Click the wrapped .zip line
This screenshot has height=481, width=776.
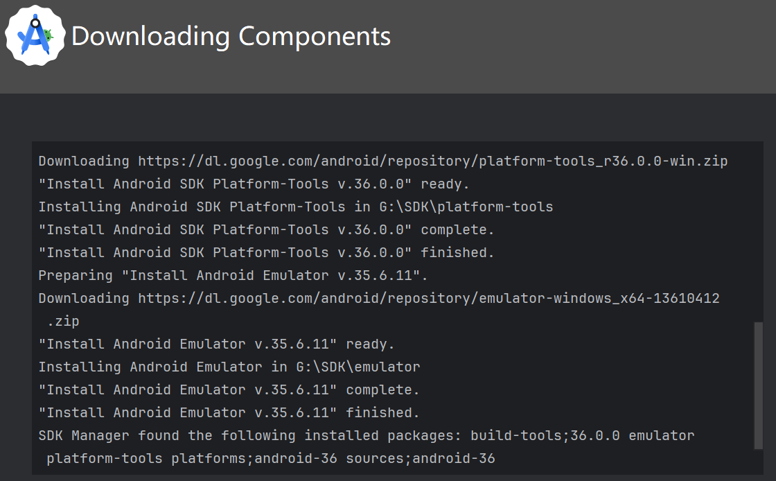point(63,321)
